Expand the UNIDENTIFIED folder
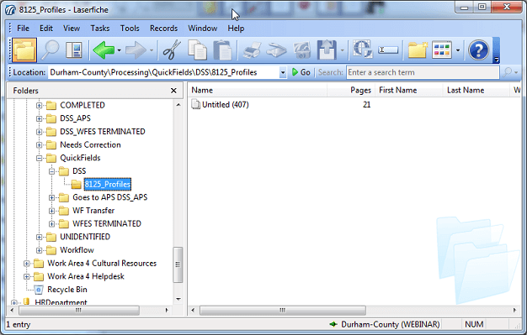This screenshot has height=335, width=527. 40,237
